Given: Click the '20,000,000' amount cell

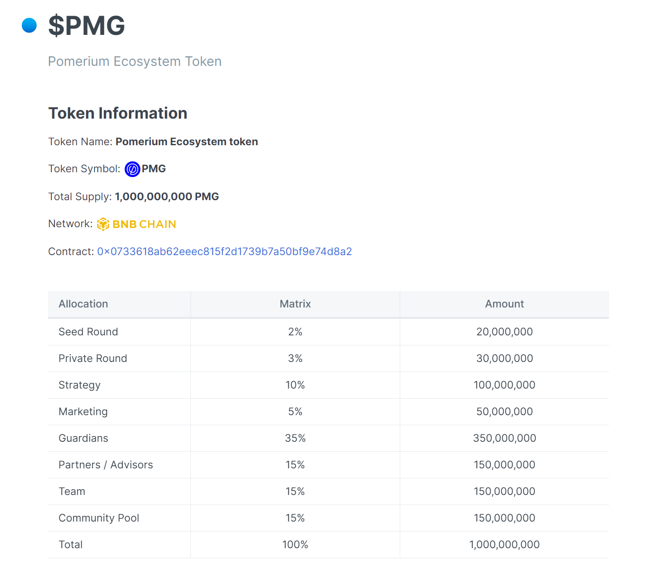Looking at the screenshot, I should click(504, 332).
